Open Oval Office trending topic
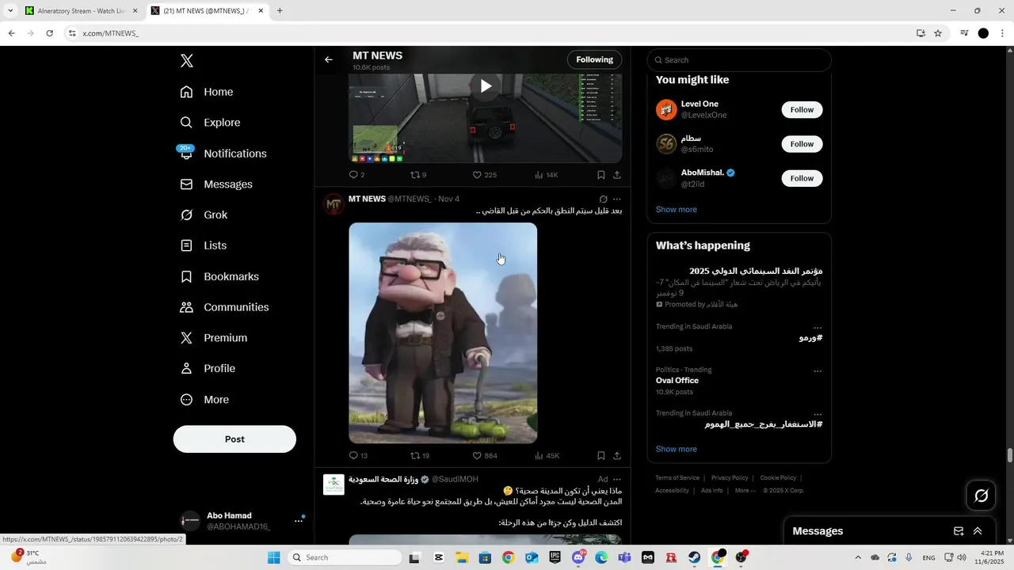Viewport: 1014px width, 570px height. [x=677, y=381]
